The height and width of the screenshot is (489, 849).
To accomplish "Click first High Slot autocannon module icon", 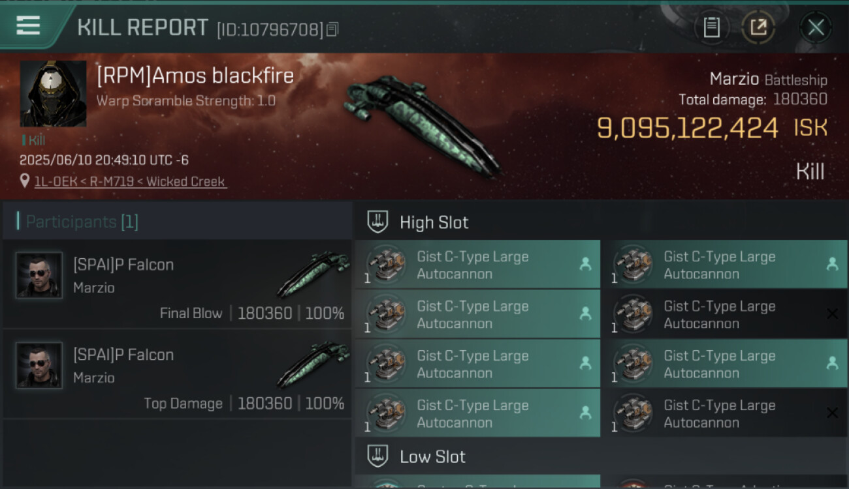I will click(x=386, y=265).
